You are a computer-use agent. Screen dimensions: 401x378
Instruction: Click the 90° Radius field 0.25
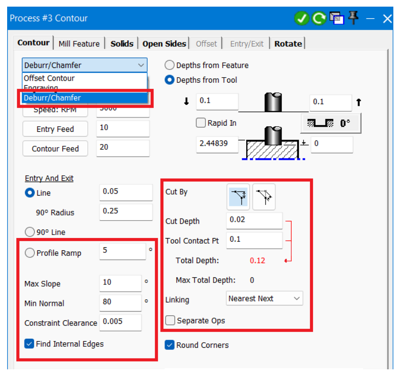point(126,212)
